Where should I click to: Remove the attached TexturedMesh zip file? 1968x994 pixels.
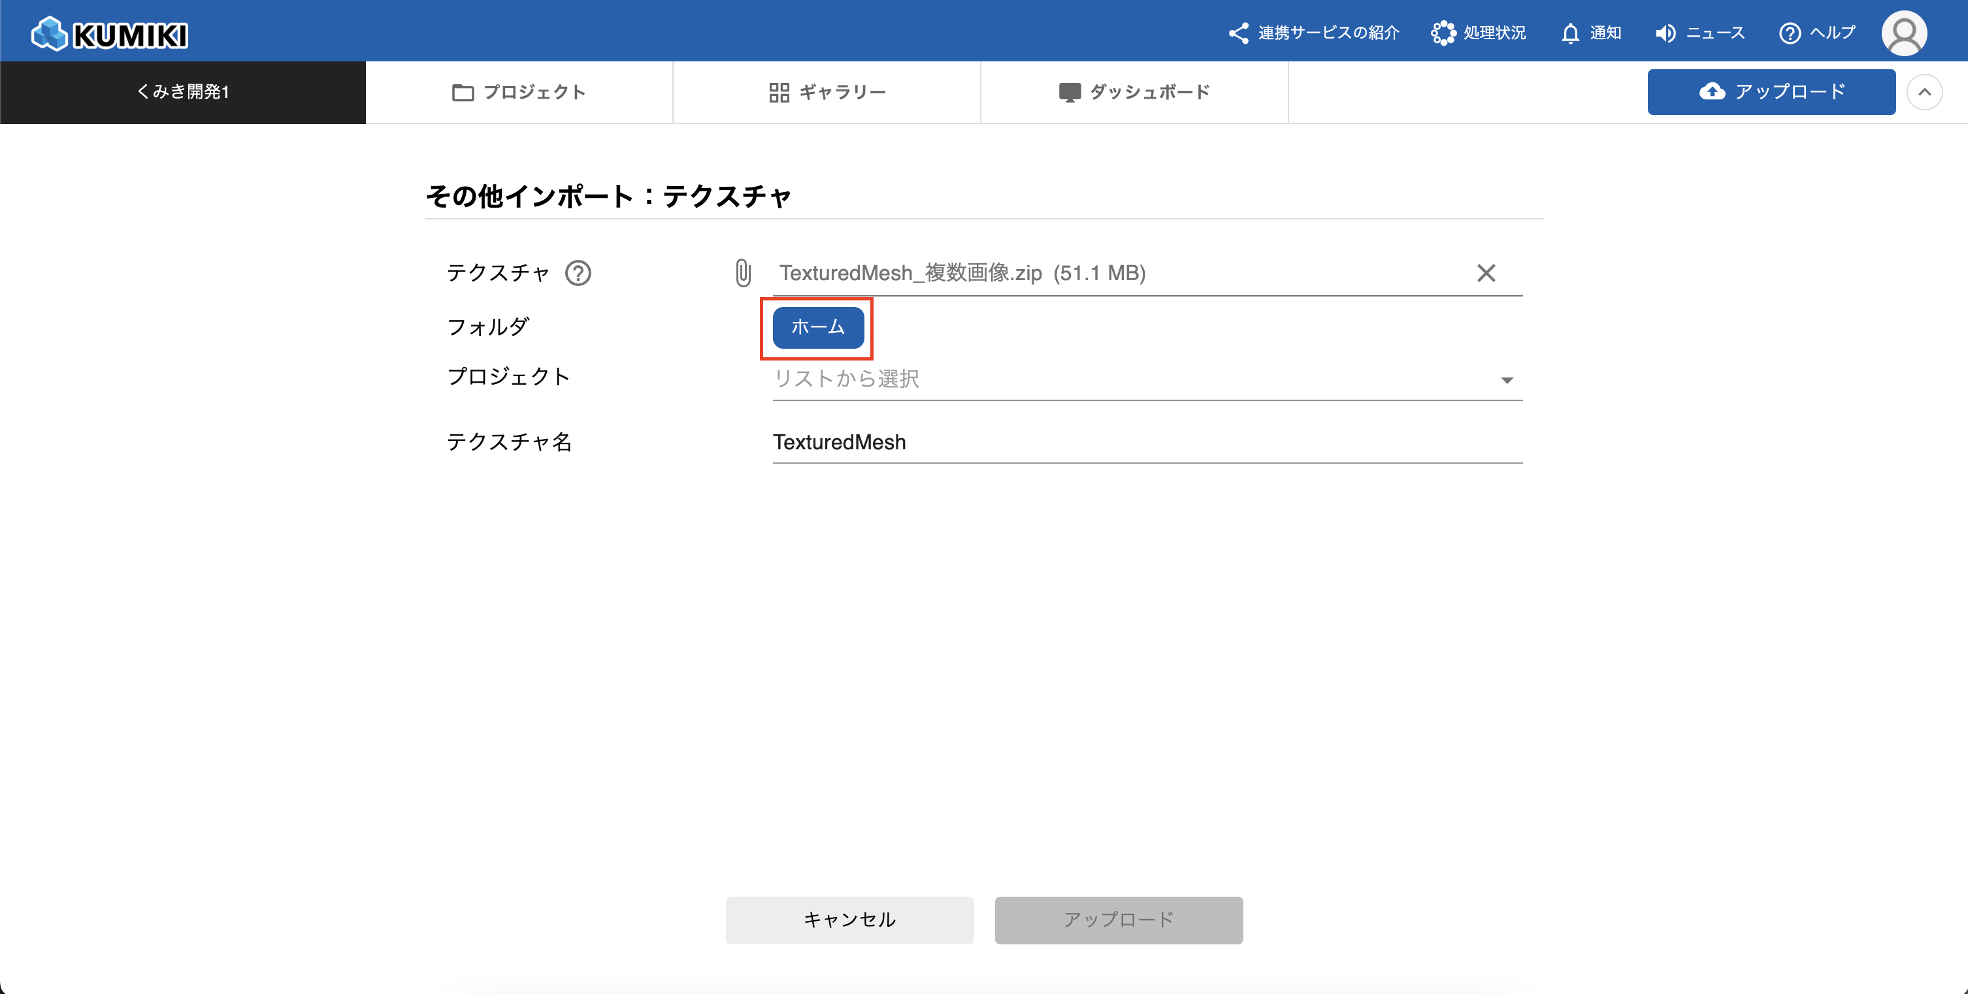(x=1485, y=272)
